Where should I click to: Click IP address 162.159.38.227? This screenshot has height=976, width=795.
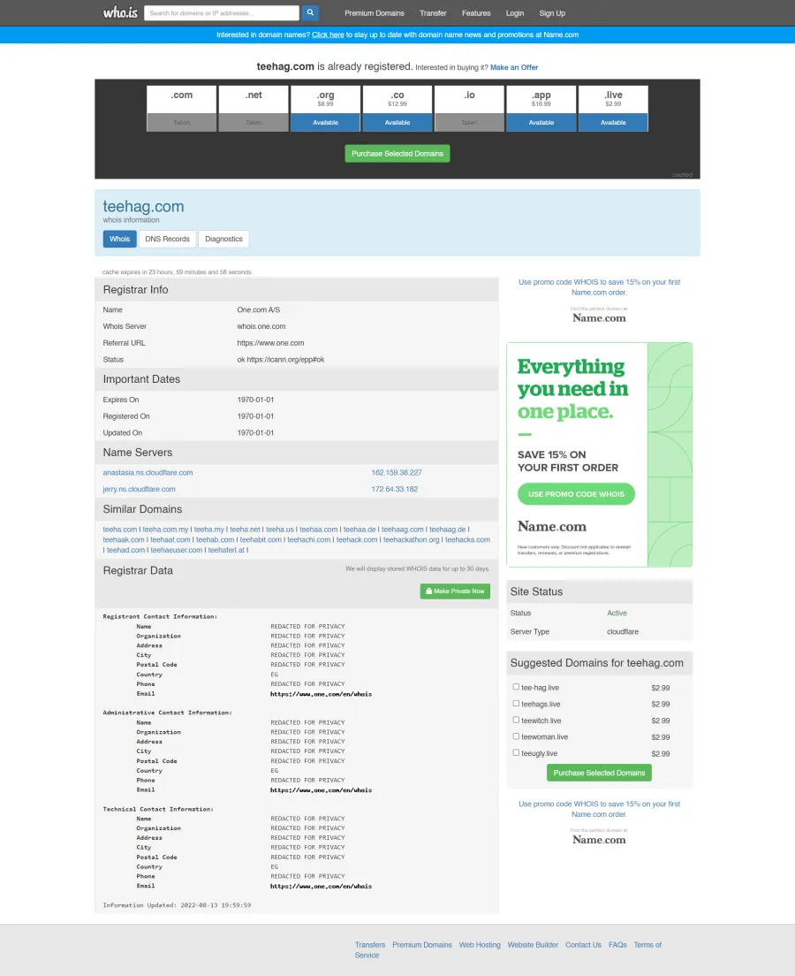[x=397, y=472]
